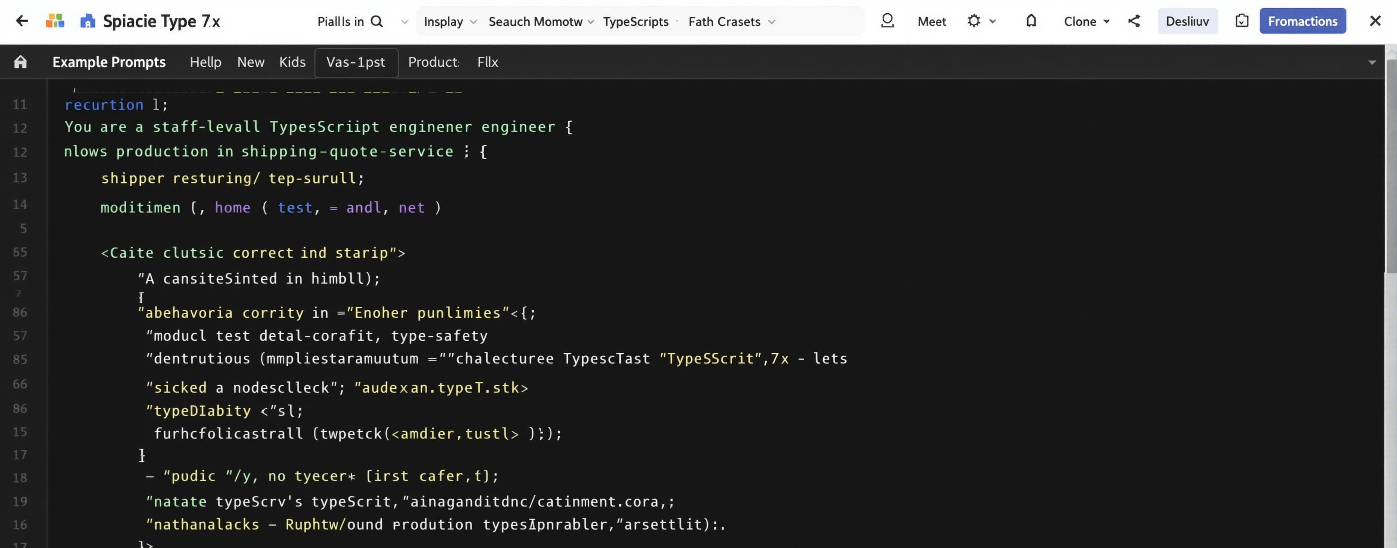Click line number 14 in gutter
This screenshot has height=548, width=1397.
tap(20, 204)
